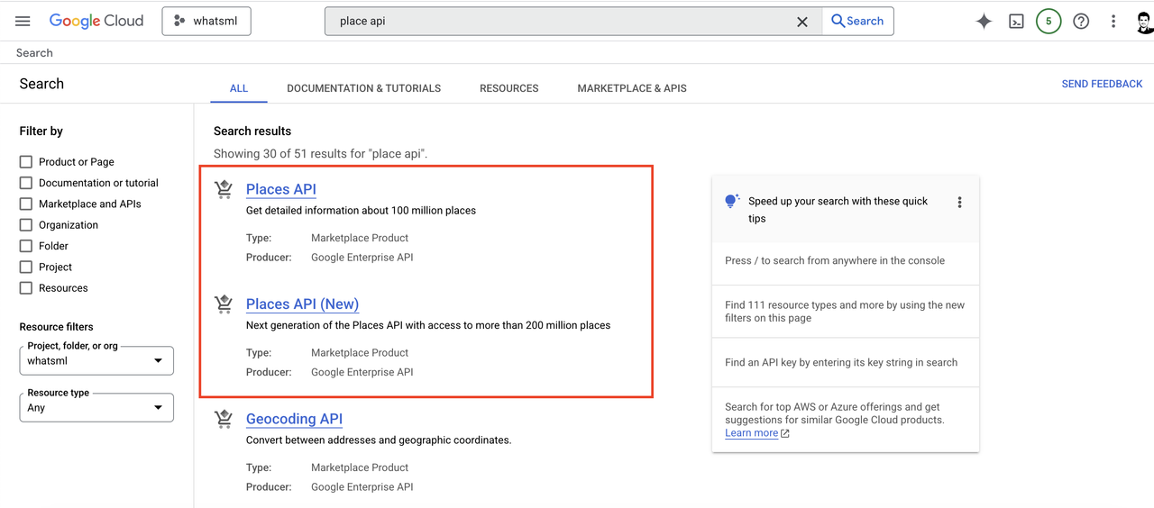Click 'Get detailed information about 100 million places'
This screenshot has width=1154, height=508.
pos(361,211)
